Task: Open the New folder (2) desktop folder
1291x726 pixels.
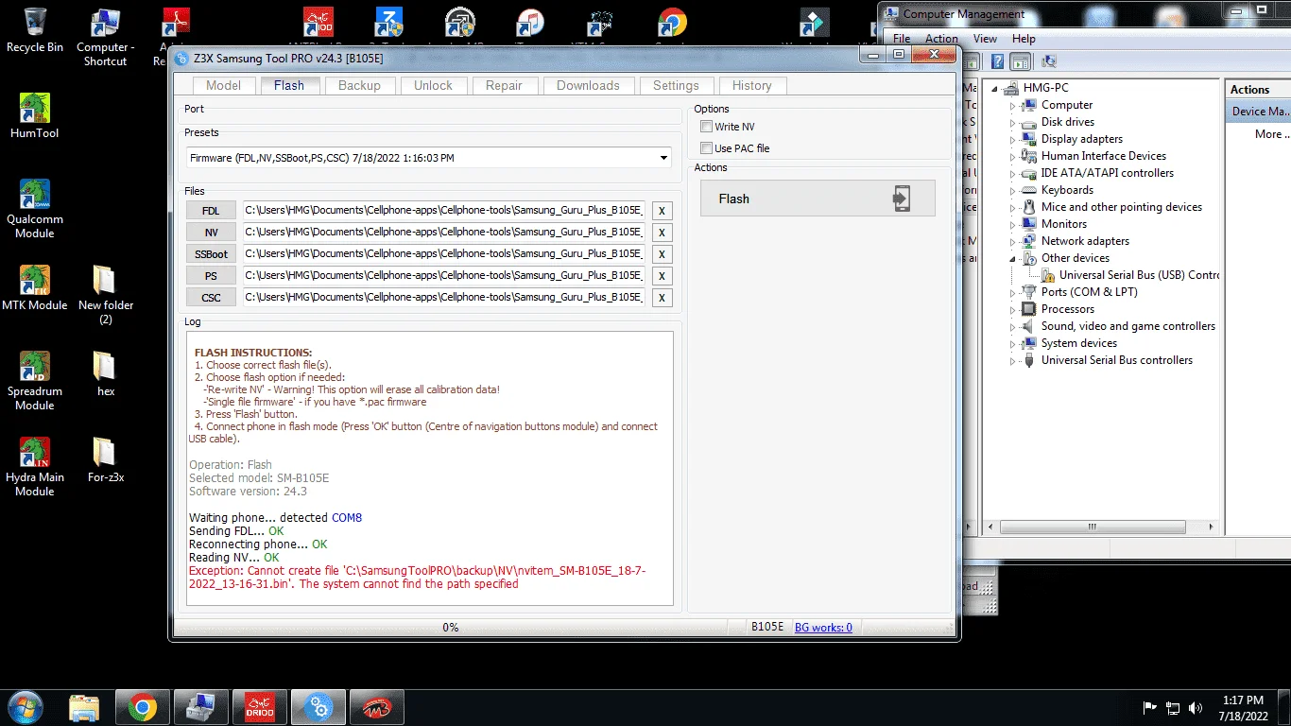Action: click(x=105, y=295)
